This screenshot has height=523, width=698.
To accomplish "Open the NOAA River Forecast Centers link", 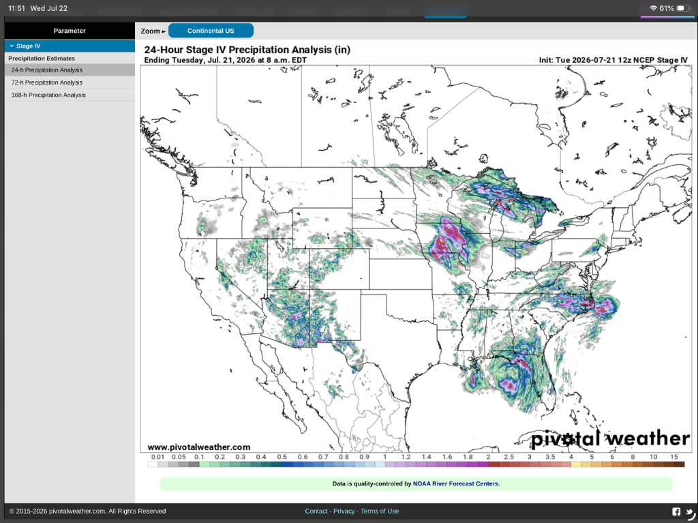I will pyautogui.click(x=455, y=483).
